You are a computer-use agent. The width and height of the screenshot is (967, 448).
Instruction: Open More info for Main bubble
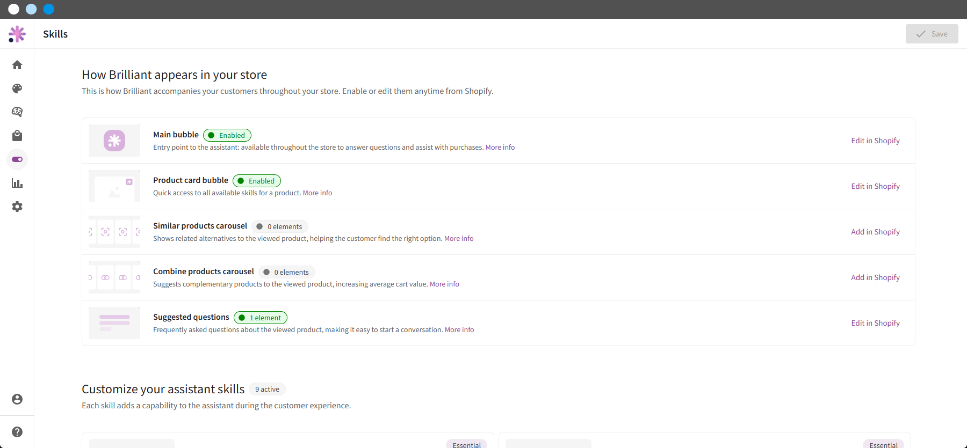[x=500, y=148]
